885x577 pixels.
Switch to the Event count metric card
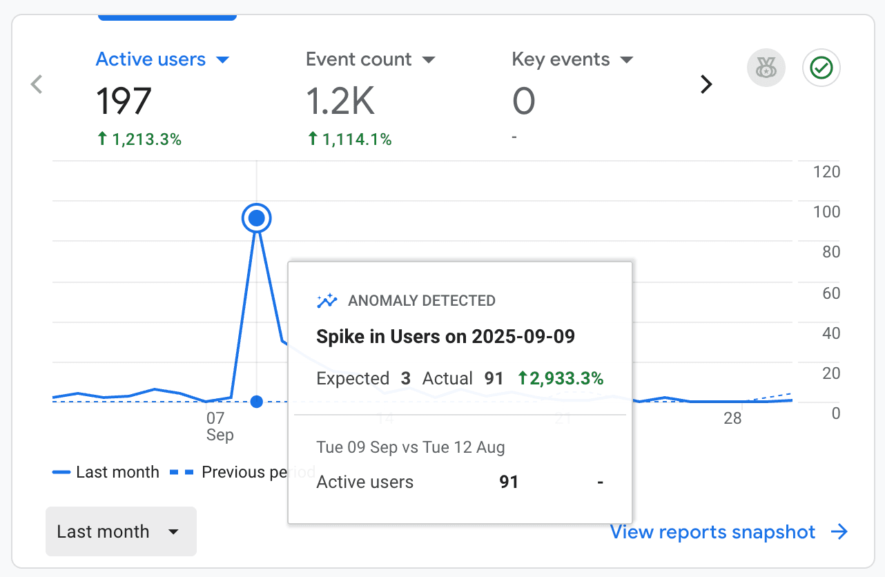pyautogui.click(x=358, y=59)
